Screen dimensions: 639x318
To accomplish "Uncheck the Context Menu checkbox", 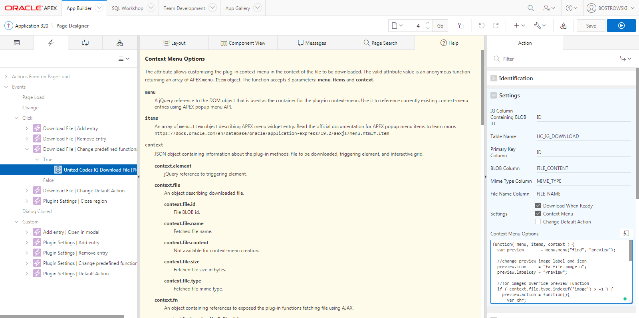I will click(x=538, y=213).
